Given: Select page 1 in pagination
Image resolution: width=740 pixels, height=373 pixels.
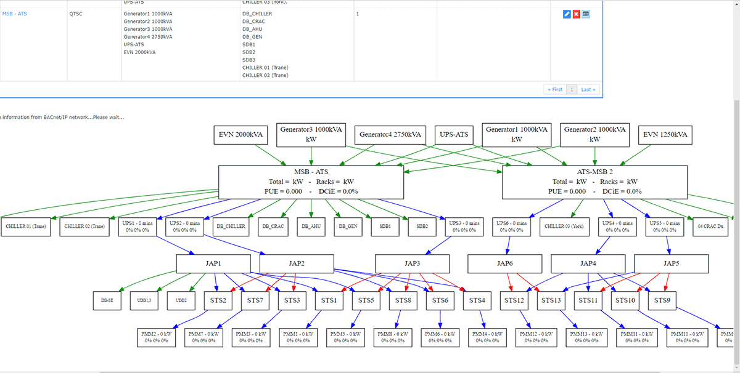Looking at the screenshot, I should click(572, 89).
